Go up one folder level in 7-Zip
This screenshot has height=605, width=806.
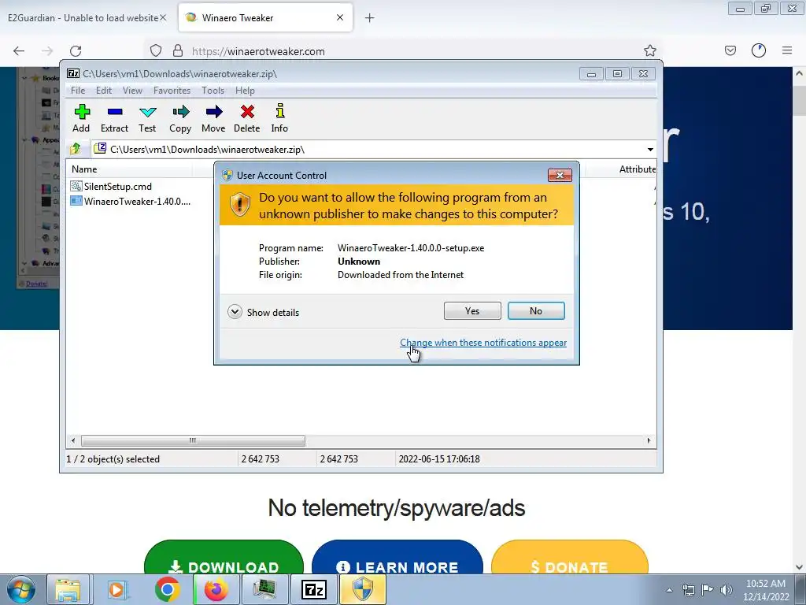click(76, 149)
